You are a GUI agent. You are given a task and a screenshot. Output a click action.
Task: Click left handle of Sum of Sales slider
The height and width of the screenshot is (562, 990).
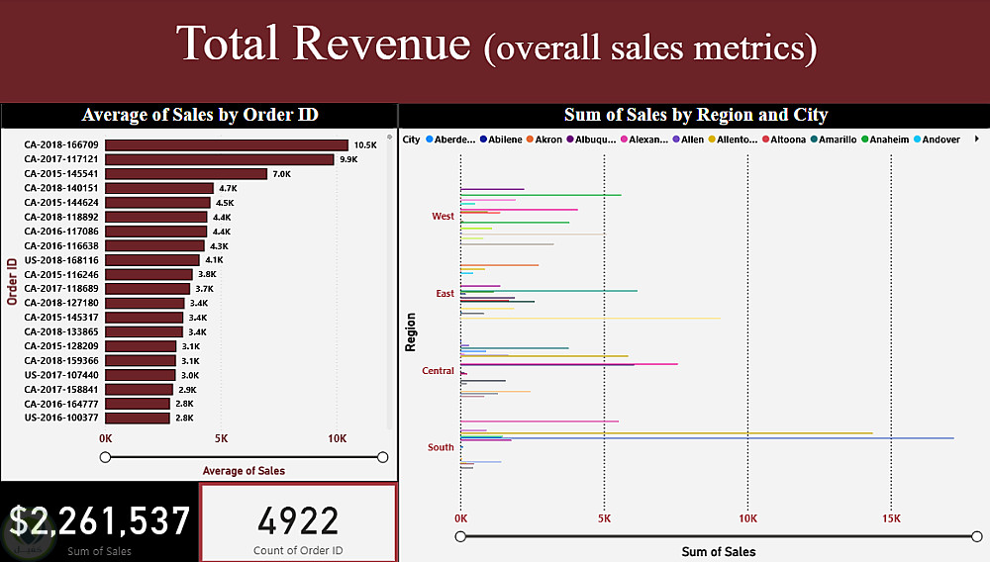point(460,537)
